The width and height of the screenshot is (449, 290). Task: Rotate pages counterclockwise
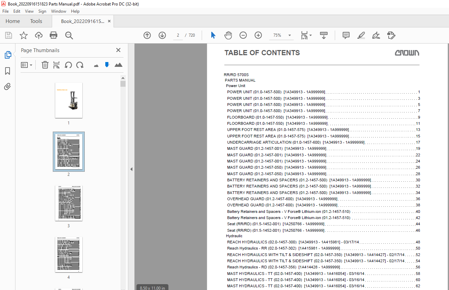coord(68,65)
